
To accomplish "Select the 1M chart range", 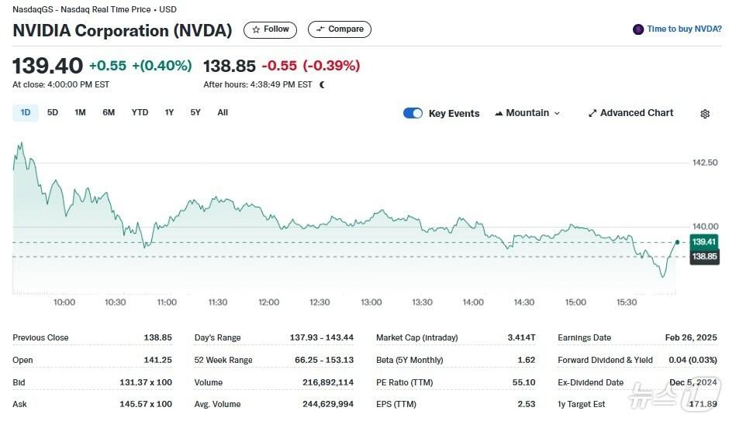I will pyautogui.click(x=80, y=113).
